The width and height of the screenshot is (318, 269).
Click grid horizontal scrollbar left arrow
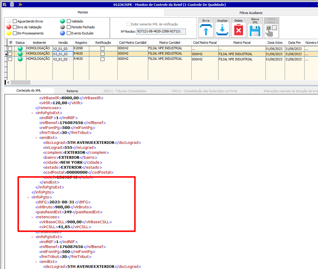(8, 83)
